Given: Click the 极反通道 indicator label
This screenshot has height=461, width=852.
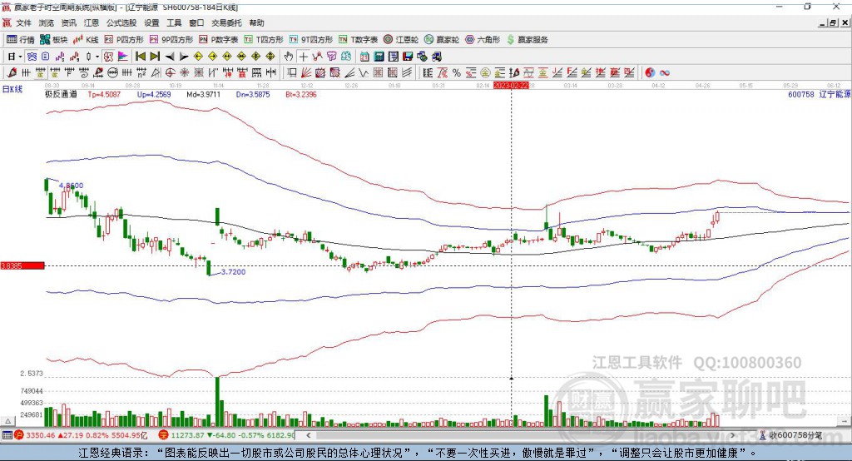Looking at the screenshot, I should pyautogui.click(x=61, y=94).
